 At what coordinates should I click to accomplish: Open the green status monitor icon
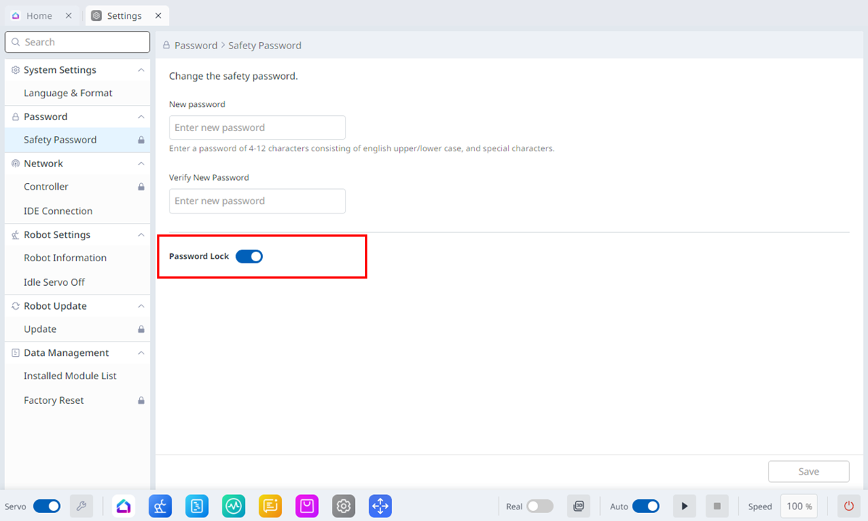coord(233,507)
